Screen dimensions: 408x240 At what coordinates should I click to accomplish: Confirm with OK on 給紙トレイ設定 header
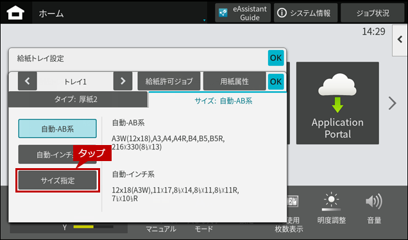point(276,58)
